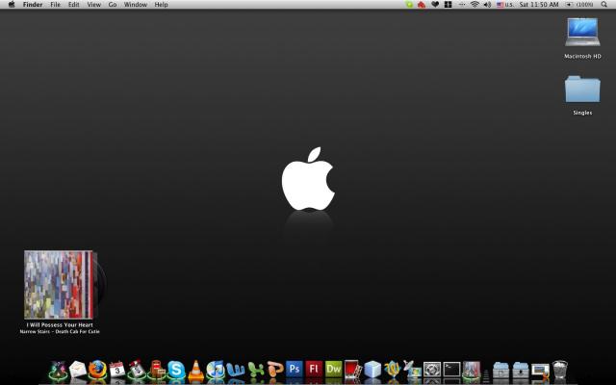Open the Help menu

tap(161, 5)
